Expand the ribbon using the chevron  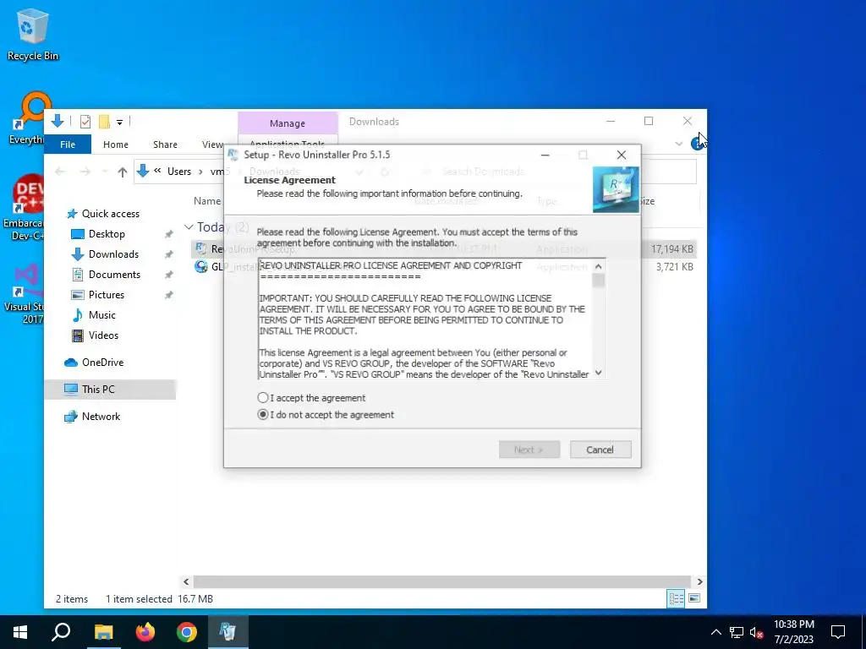point(679,144)
